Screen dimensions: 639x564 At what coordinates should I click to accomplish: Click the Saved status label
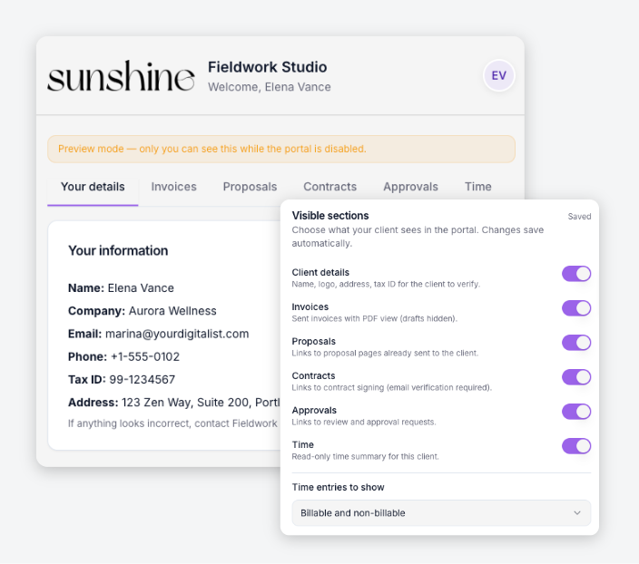click(579, 217)
